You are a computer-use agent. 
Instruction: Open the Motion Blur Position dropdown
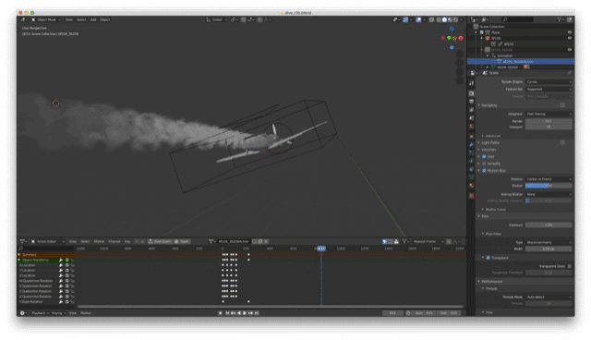click(x=549, y=179)
